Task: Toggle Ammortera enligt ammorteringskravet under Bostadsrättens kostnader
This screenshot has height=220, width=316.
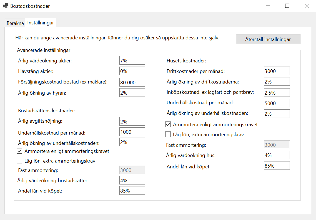Action: coord(19,151)
